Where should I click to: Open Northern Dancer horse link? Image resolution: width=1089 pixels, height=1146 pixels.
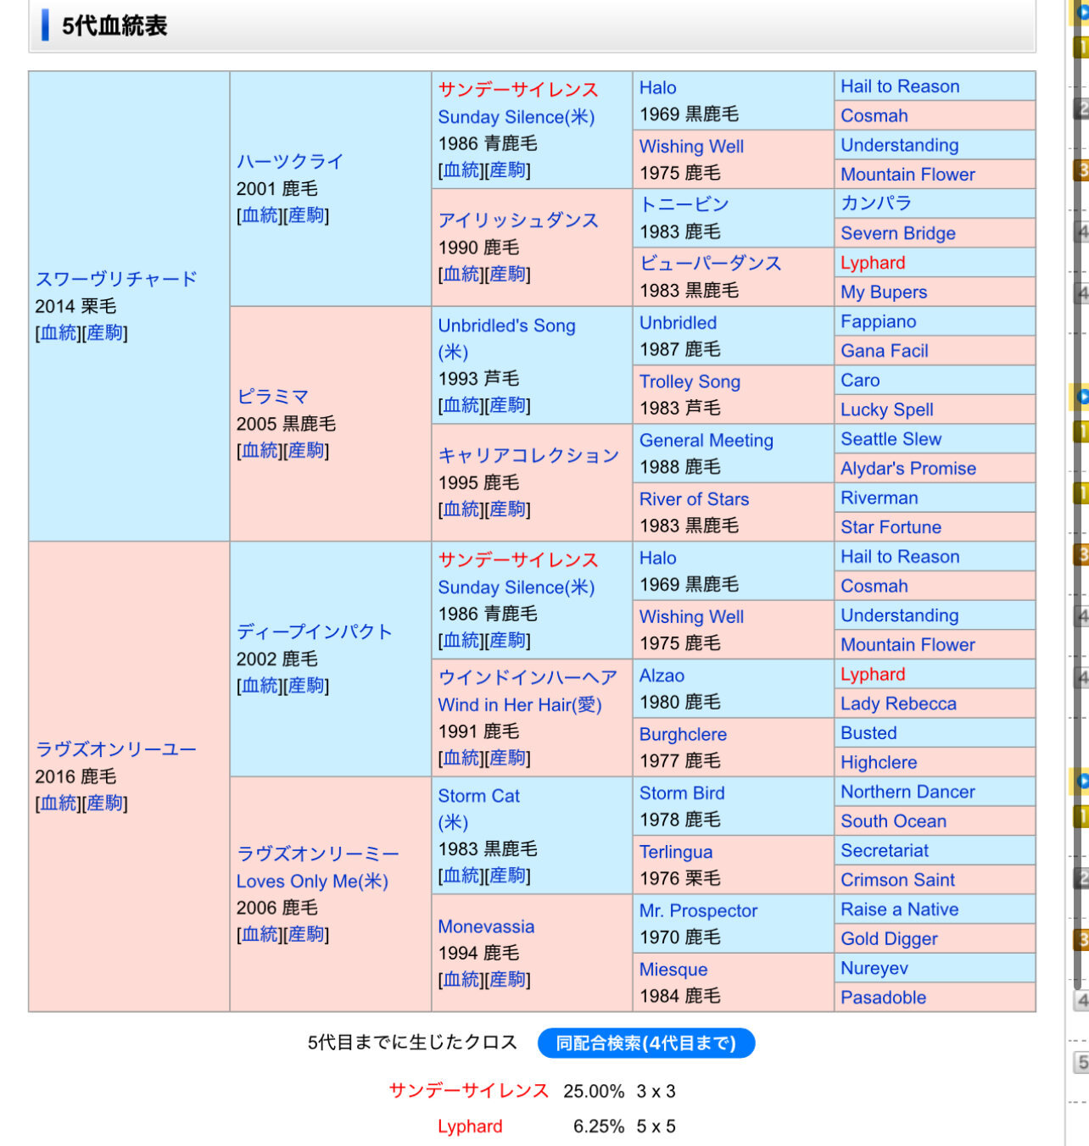click(x=907, y=792)
